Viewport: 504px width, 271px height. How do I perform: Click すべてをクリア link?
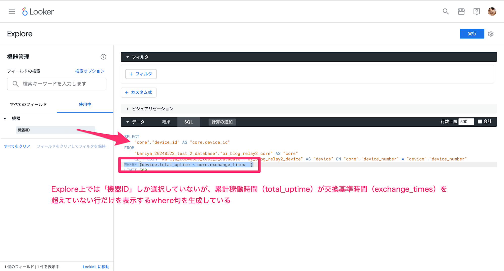point(17,146)
